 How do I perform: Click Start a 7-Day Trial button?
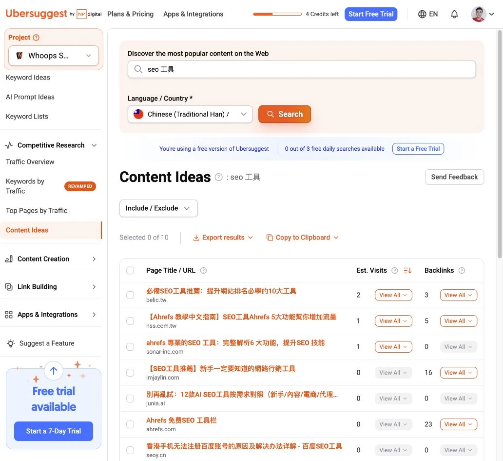[x=54, y=431]
